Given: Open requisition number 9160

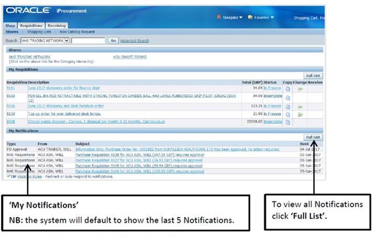Looking at the screenshot, I should click(x=10, y=96).
